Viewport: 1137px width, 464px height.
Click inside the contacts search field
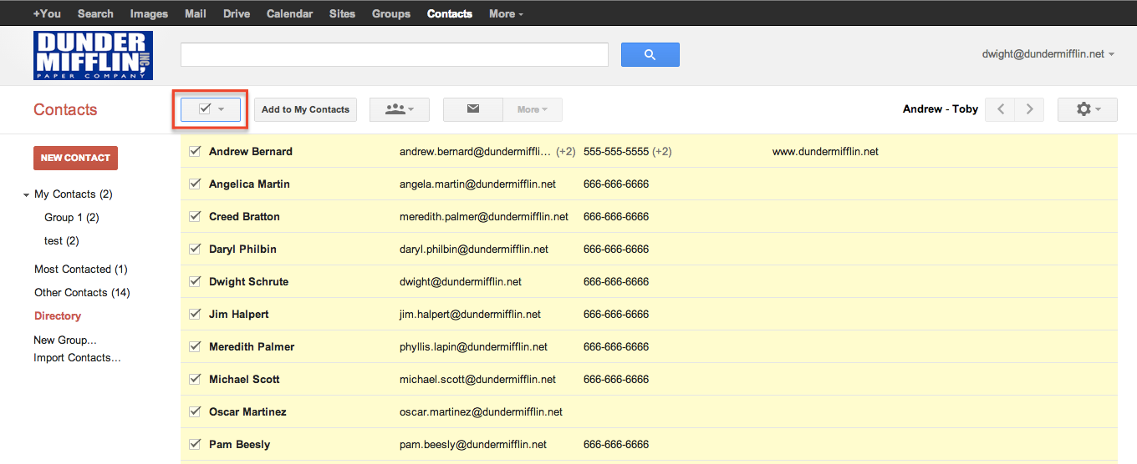point(395,55)
